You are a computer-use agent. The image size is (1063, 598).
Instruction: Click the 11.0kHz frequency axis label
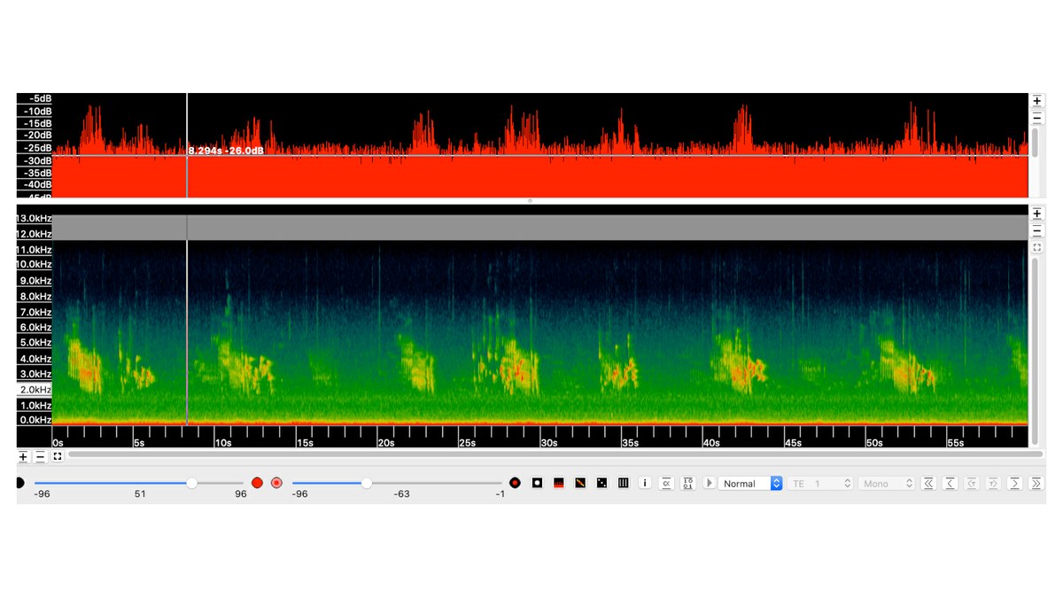35,250
